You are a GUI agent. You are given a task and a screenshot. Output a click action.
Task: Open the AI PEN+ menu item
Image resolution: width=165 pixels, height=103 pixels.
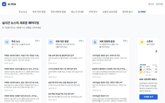click(x=142, y=12)
